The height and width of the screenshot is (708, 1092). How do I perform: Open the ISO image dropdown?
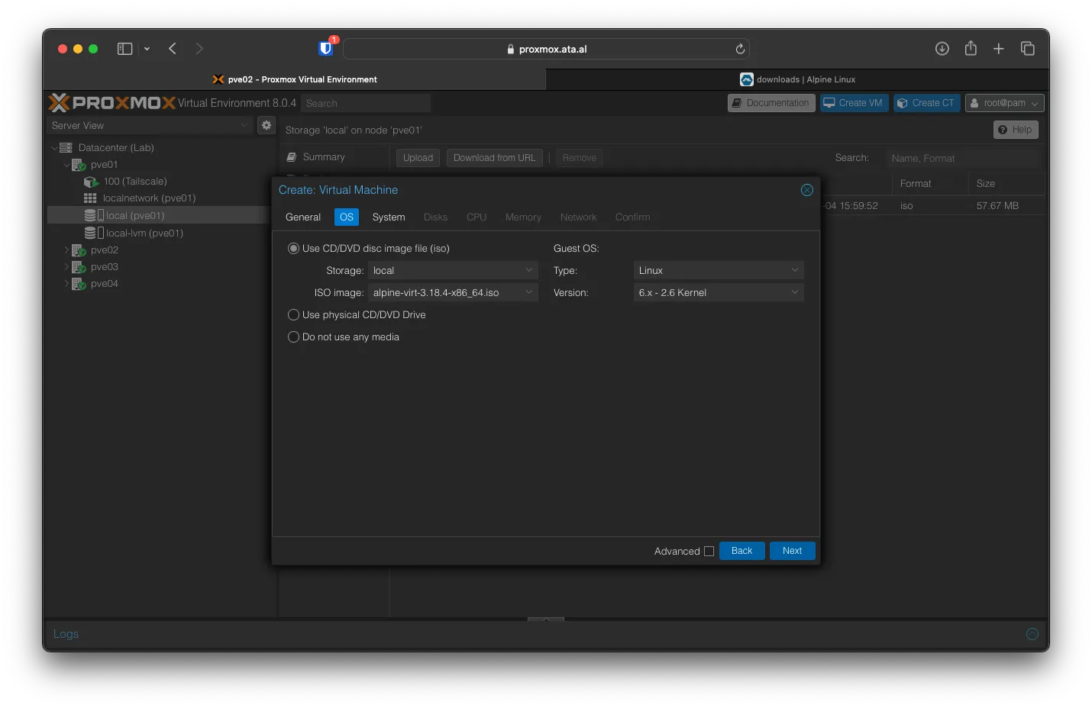click(x=453, y=293)
